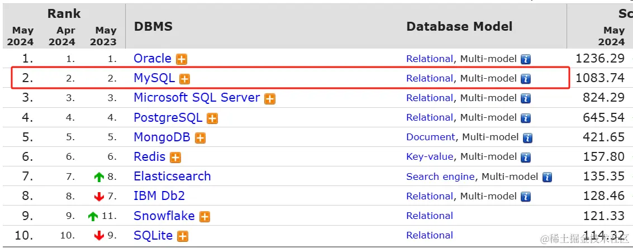Click the Relational link in Snowflake's row
Viewport: 633px width, 248px height.
(430, 216)
